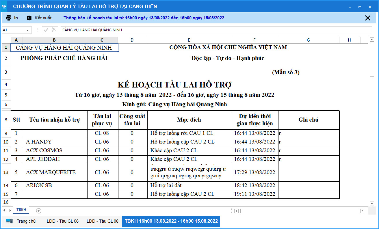
Task: Switch to LĐĐ - Tàu CL 06 tab
Action: coord(63,221)
